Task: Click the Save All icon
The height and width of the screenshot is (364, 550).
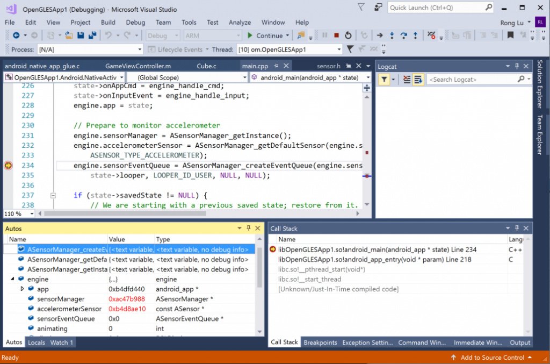Action: click(x=91, y=35)
